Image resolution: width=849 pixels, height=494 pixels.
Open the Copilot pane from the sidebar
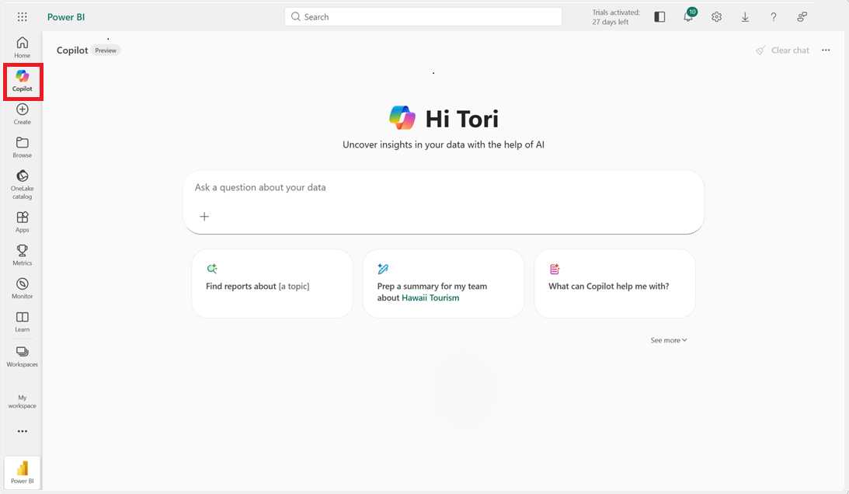(22, 81)
